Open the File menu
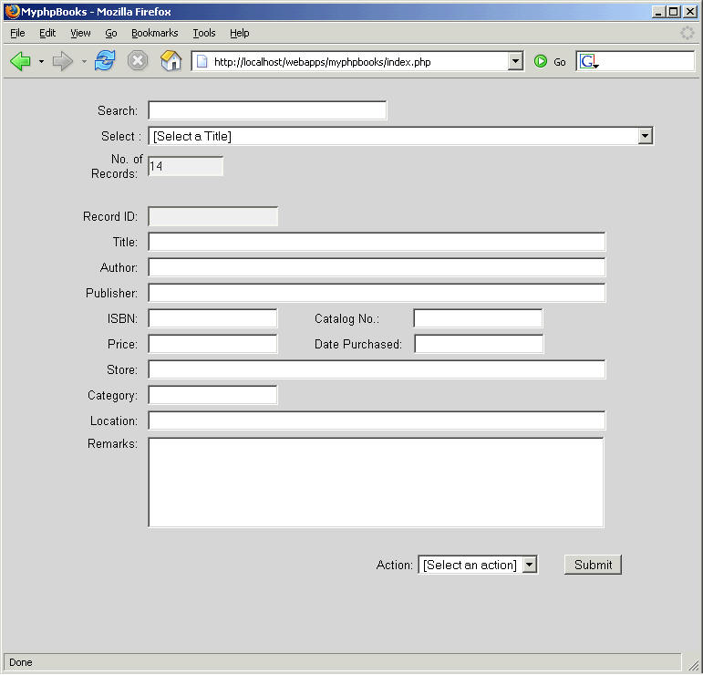This screenshot has width=703, height=675. coord(17,33)
